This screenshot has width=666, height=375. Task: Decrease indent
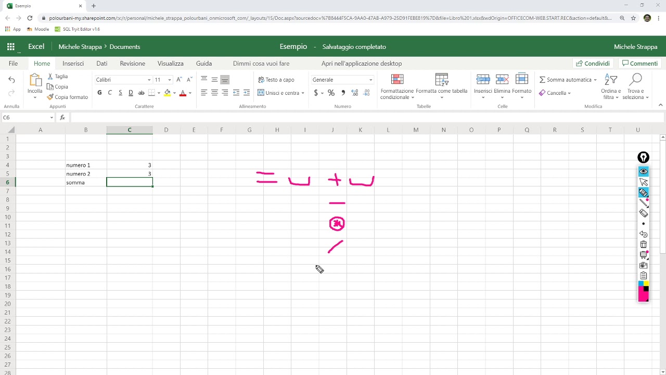click(x=236, y=93)
